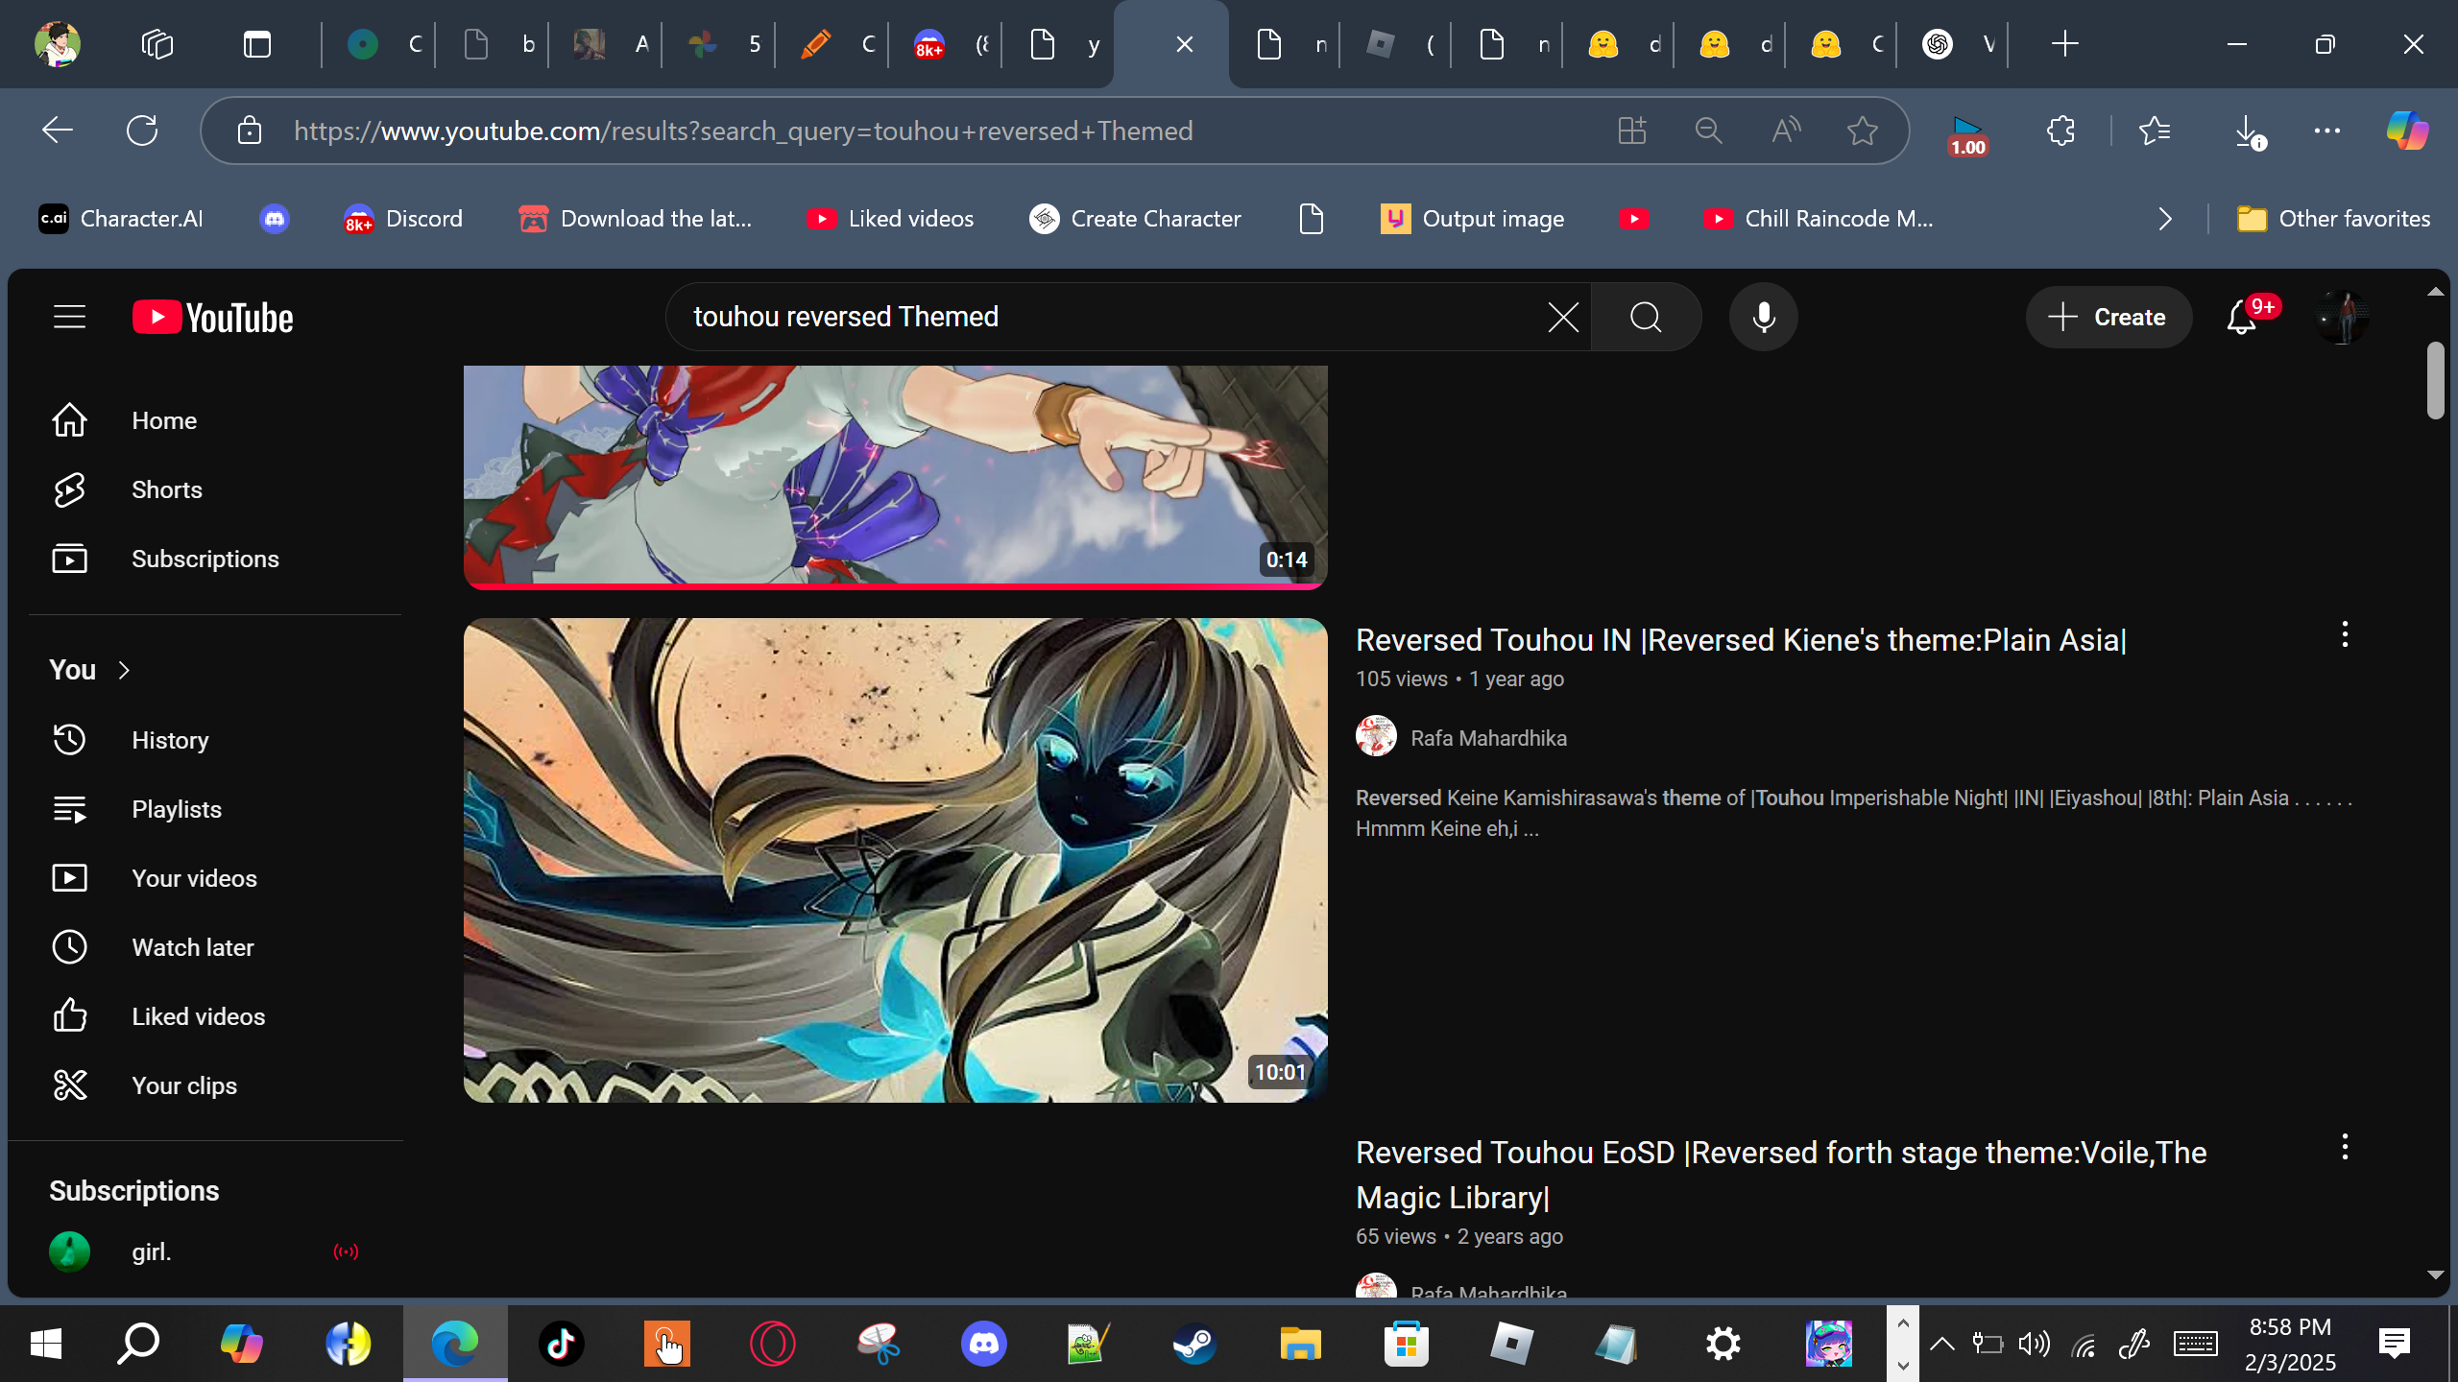The height and width of the screenshot is (1382, 2458).
Task: Add this page to favorites star
Action: tap(1863, 131)
